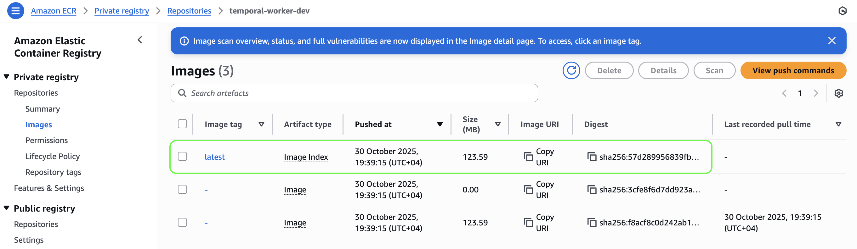Image resolution: width=857 pixels, height=249 pixels.
Task: Open Lifecycle Policy in sidebar
Action: click(53, 156)
